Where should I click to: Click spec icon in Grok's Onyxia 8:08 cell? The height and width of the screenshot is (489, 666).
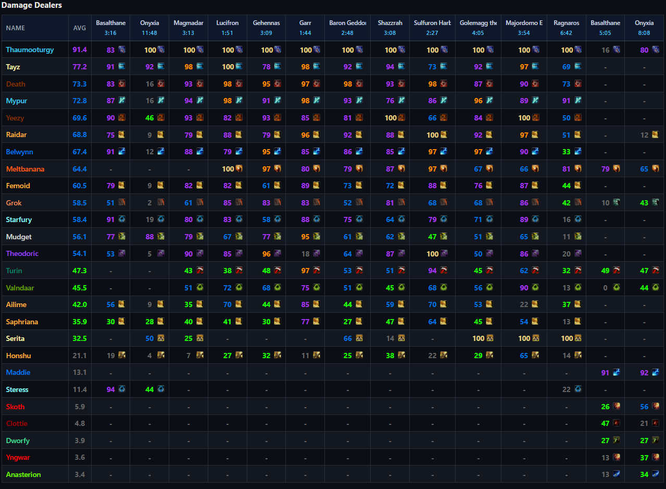[655, 203]
